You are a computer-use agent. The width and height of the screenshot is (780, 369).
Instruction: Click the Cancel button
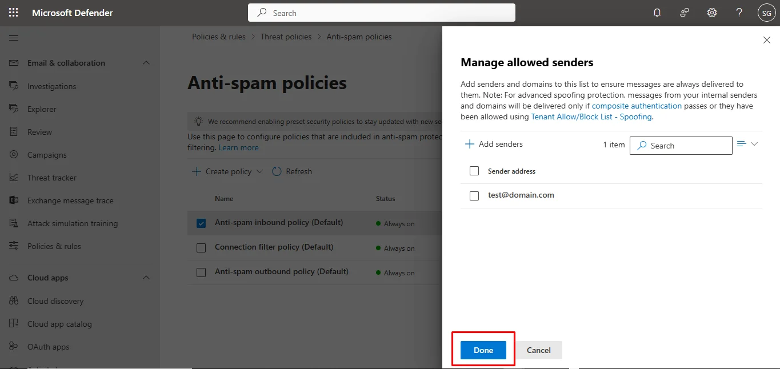coord(539,350)
